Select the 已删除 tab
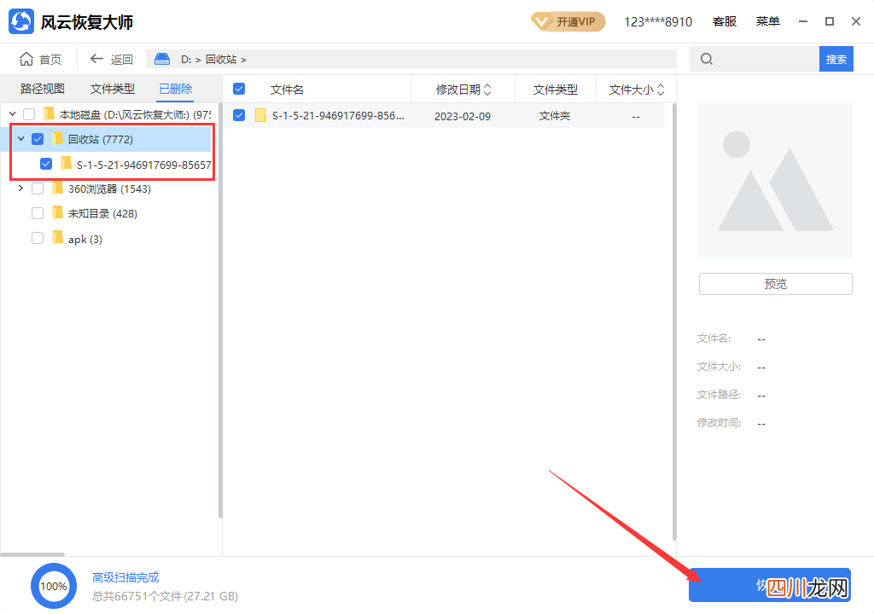 tap(176, 89)
